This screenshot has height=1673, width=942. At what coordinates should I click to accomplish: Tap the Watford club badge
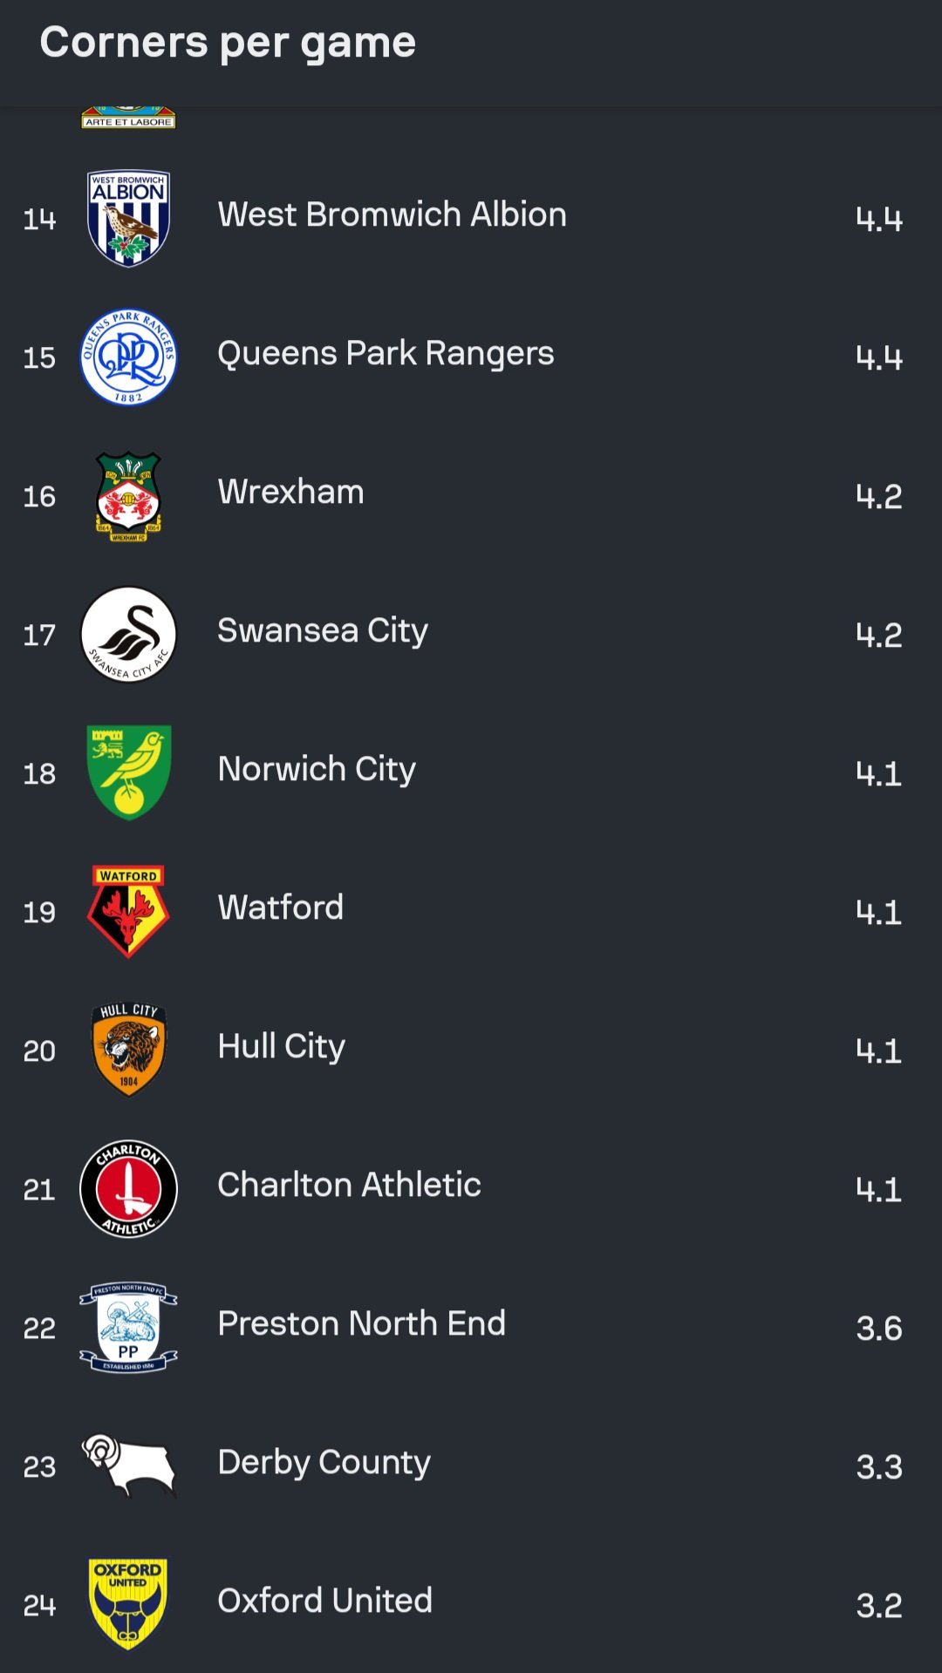click(x=128, y=911)
